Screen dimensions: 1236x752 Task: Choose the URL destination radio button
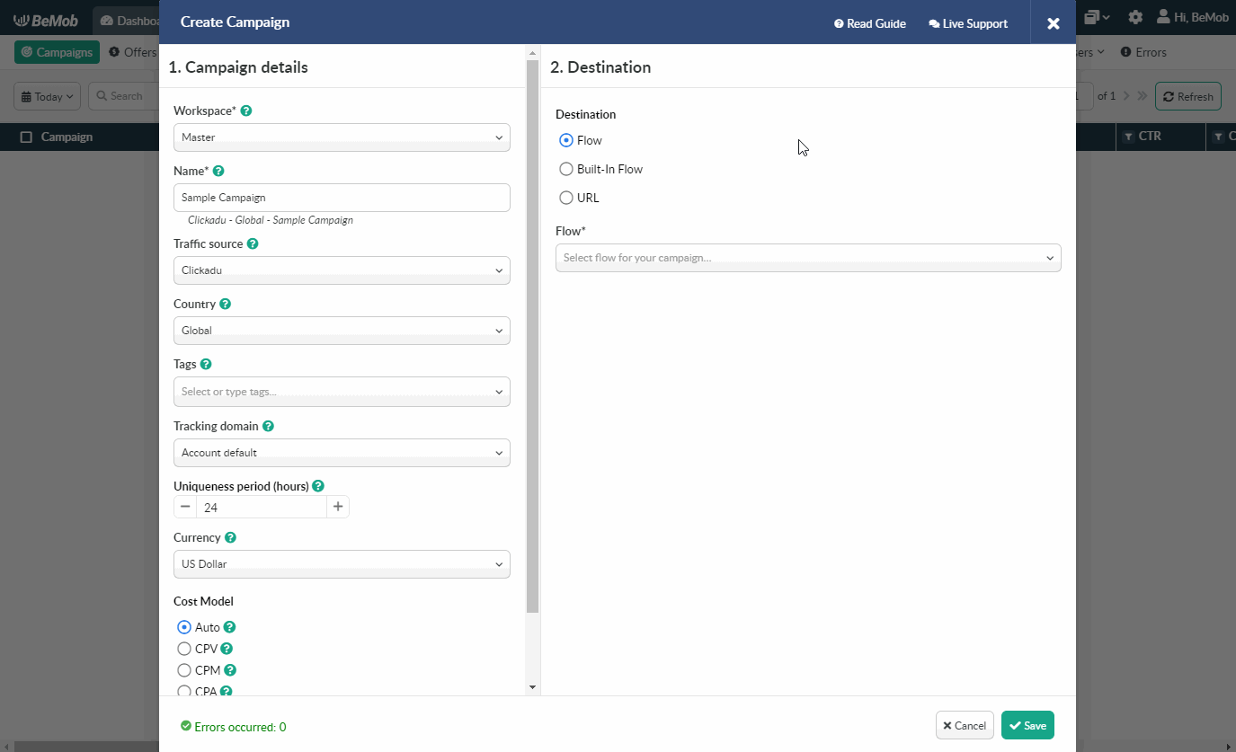click(x=566, y=198)
